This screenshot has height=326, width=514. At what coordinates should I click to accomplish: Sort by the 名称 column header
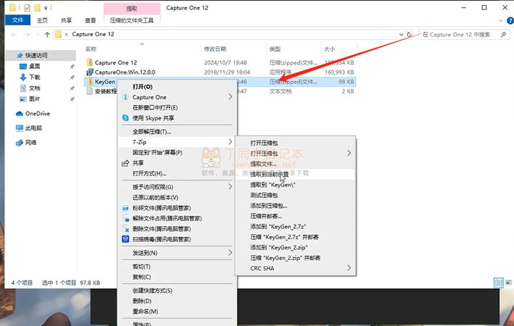click(91, 49)
